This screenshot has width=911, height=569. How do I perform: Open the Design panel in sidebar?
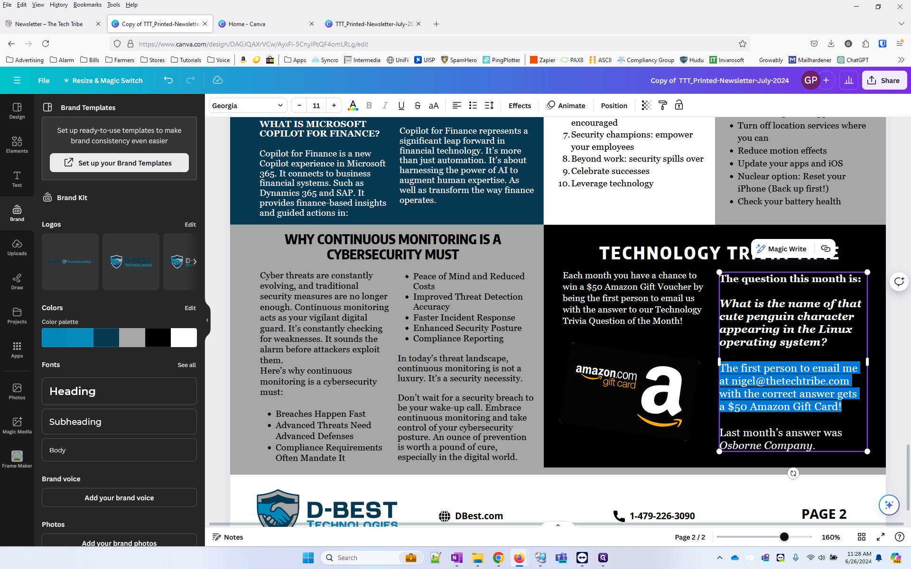coord(17,111)
